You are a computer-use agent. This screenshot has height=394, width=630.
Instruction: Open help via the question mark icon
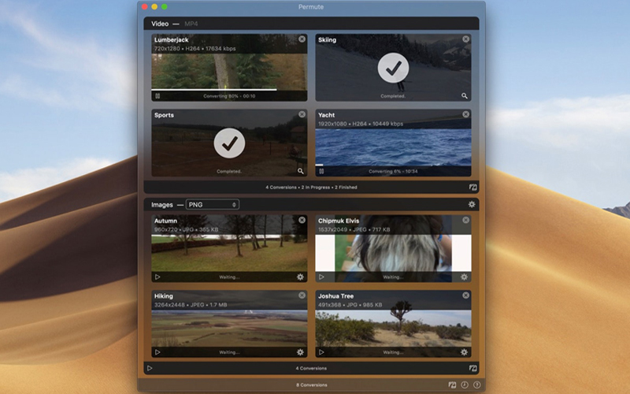[476, 385]
